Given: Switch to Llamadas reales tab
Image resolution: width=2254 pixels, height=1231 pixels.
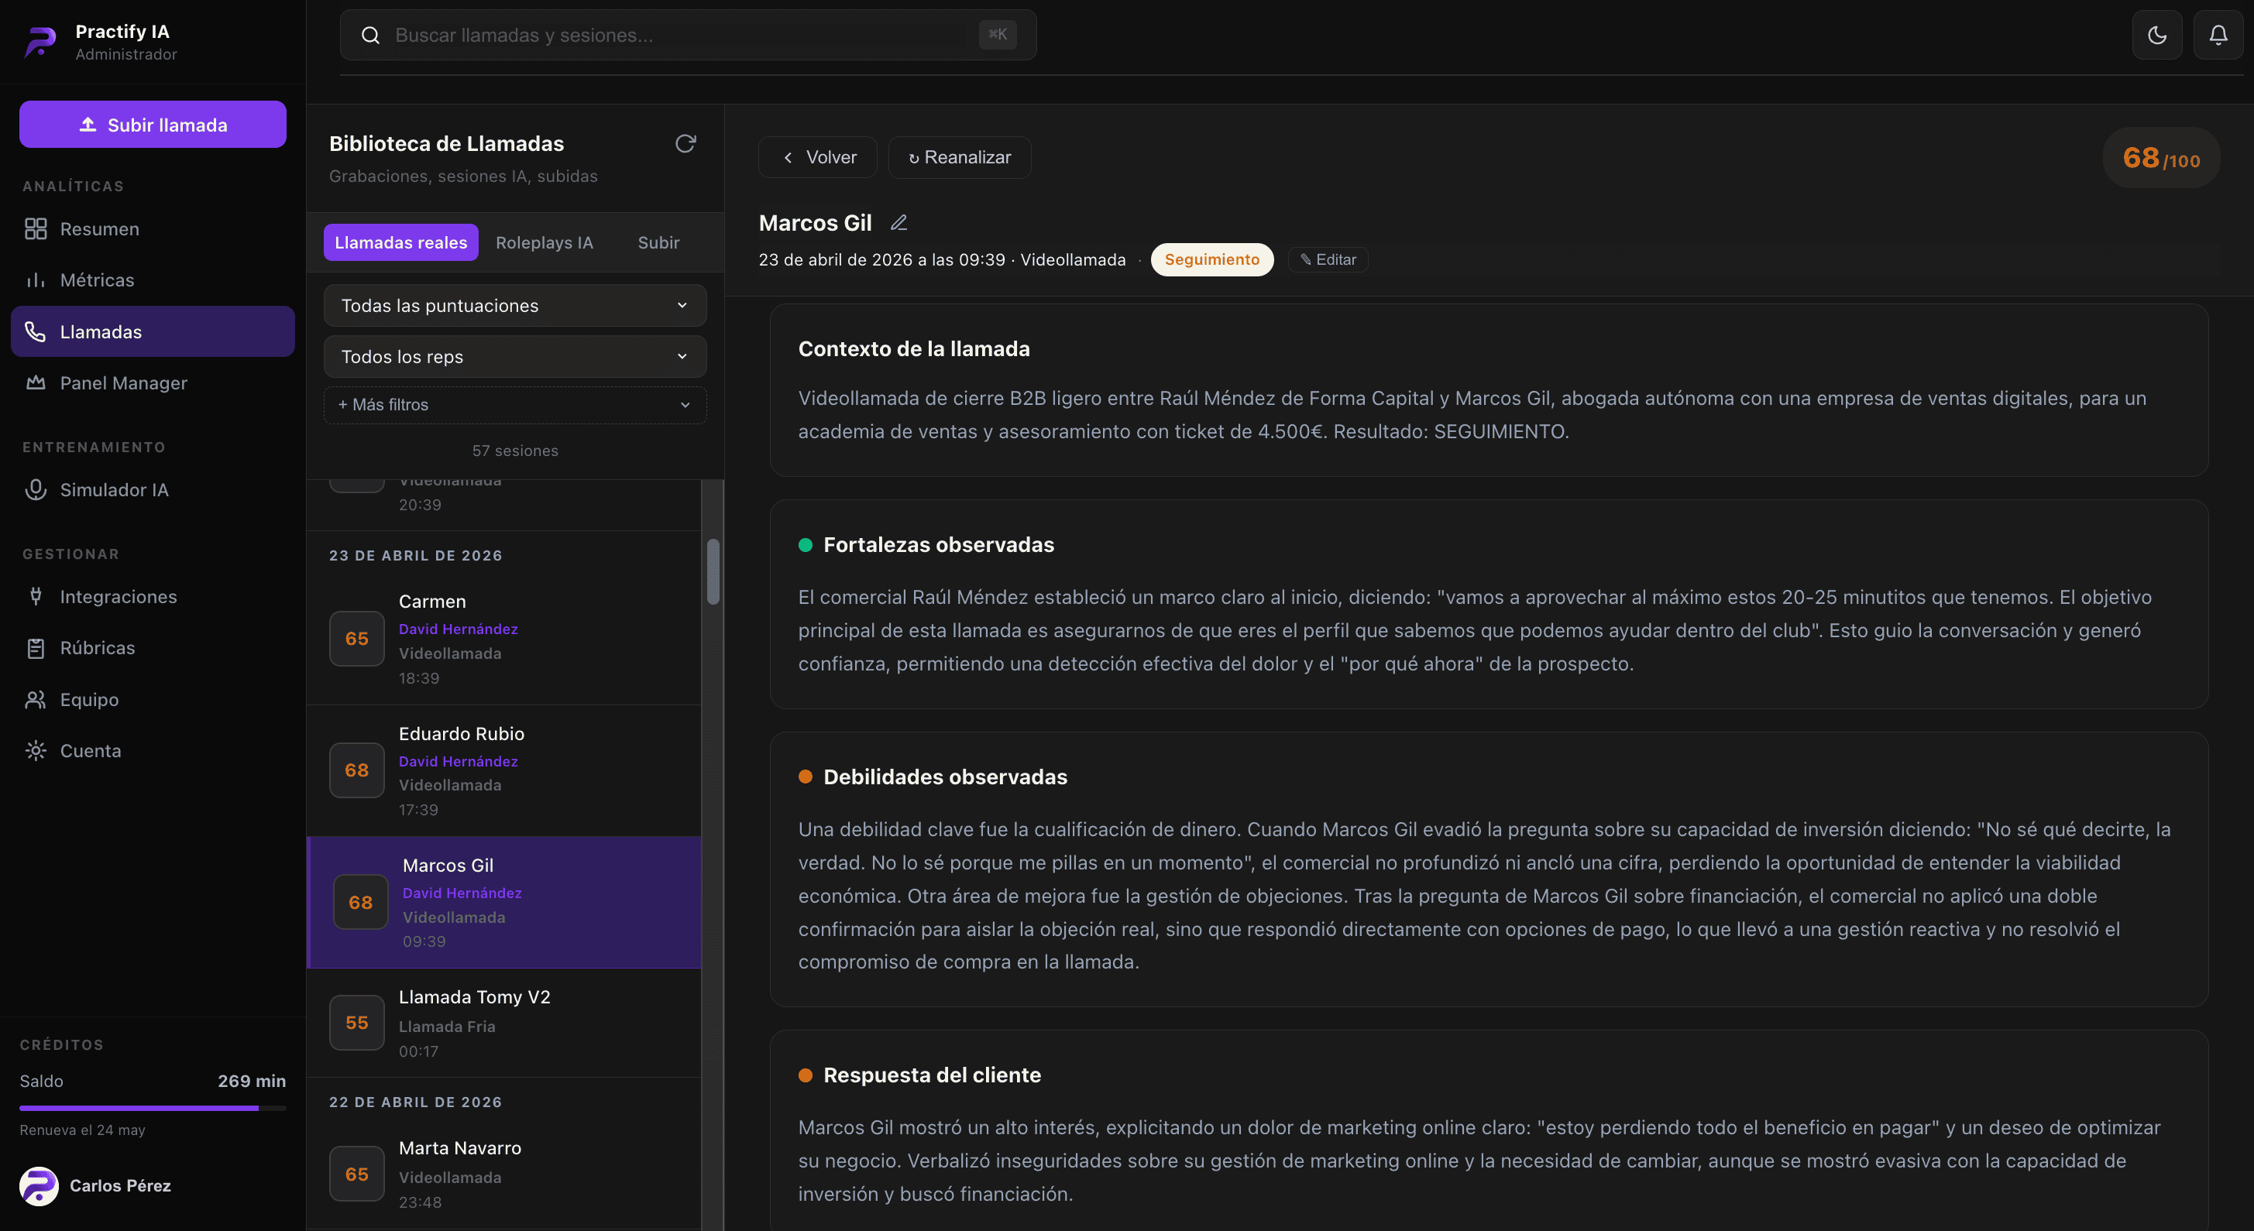Looking at the screenshot, I should pos(400,242).
